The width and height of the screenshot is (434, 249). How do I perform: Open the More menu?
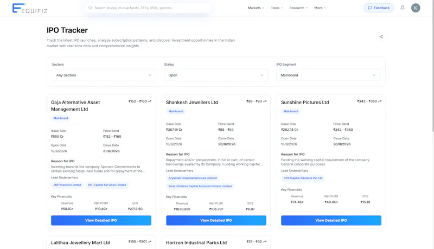(320, 8)
